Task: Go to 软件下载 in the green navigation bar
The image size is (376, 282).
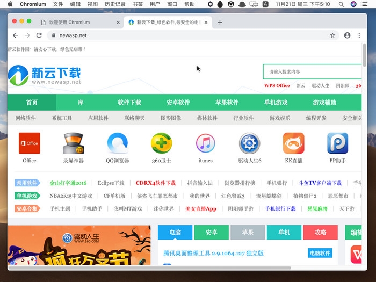Action: pos(129,103)
